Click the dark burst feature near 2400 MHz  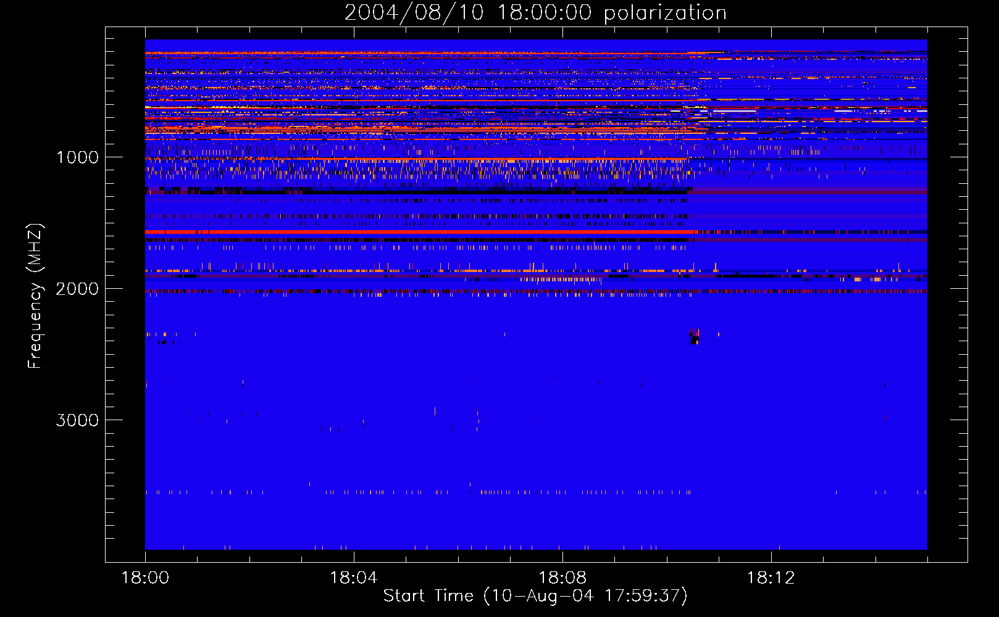(x=695, y=337)
